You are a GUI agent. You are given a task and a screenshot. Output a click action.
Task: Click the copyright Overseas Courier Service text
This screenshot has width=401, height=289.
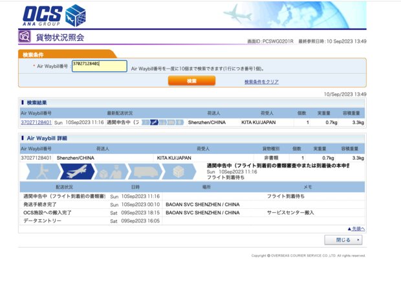click(309, 255)
